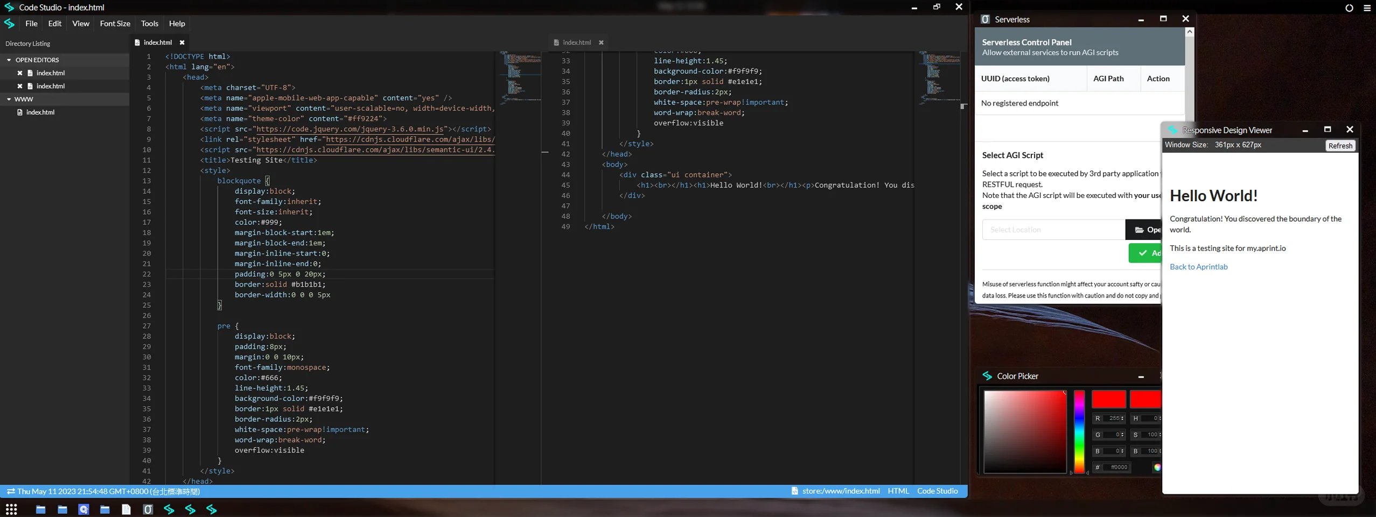This screenshot has width=1376, height=517.
Task: Click the music player icon in taskbar
Action: pyautogui.click(x=83, y=509)
